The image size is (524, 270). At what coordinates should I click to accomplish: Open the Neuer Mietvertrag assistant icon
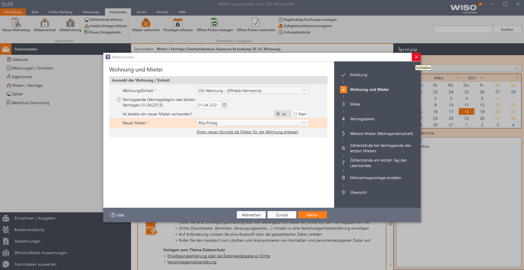coord(16,23)
